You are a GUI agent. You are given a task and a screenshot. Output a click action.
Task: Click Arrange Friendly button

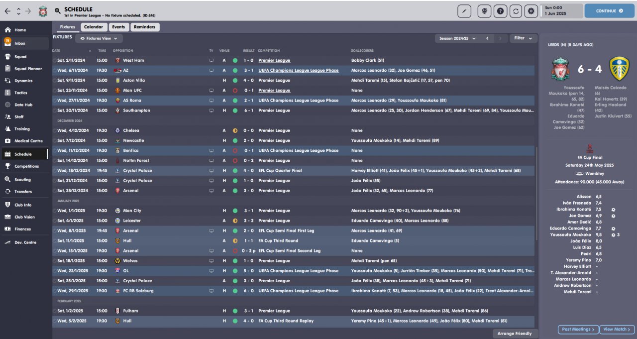tap(515, 334)
